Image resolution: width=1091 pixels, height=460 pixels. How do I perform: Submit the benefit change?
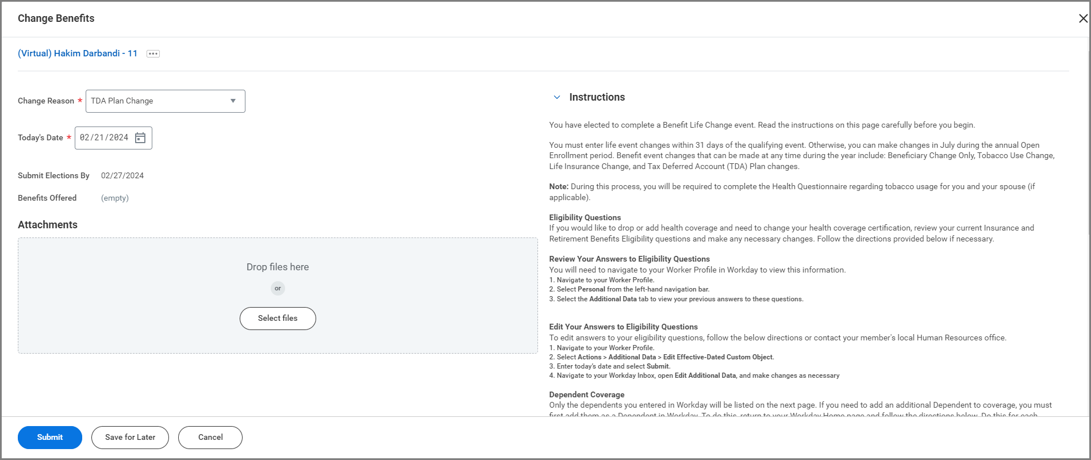point(50,438)
